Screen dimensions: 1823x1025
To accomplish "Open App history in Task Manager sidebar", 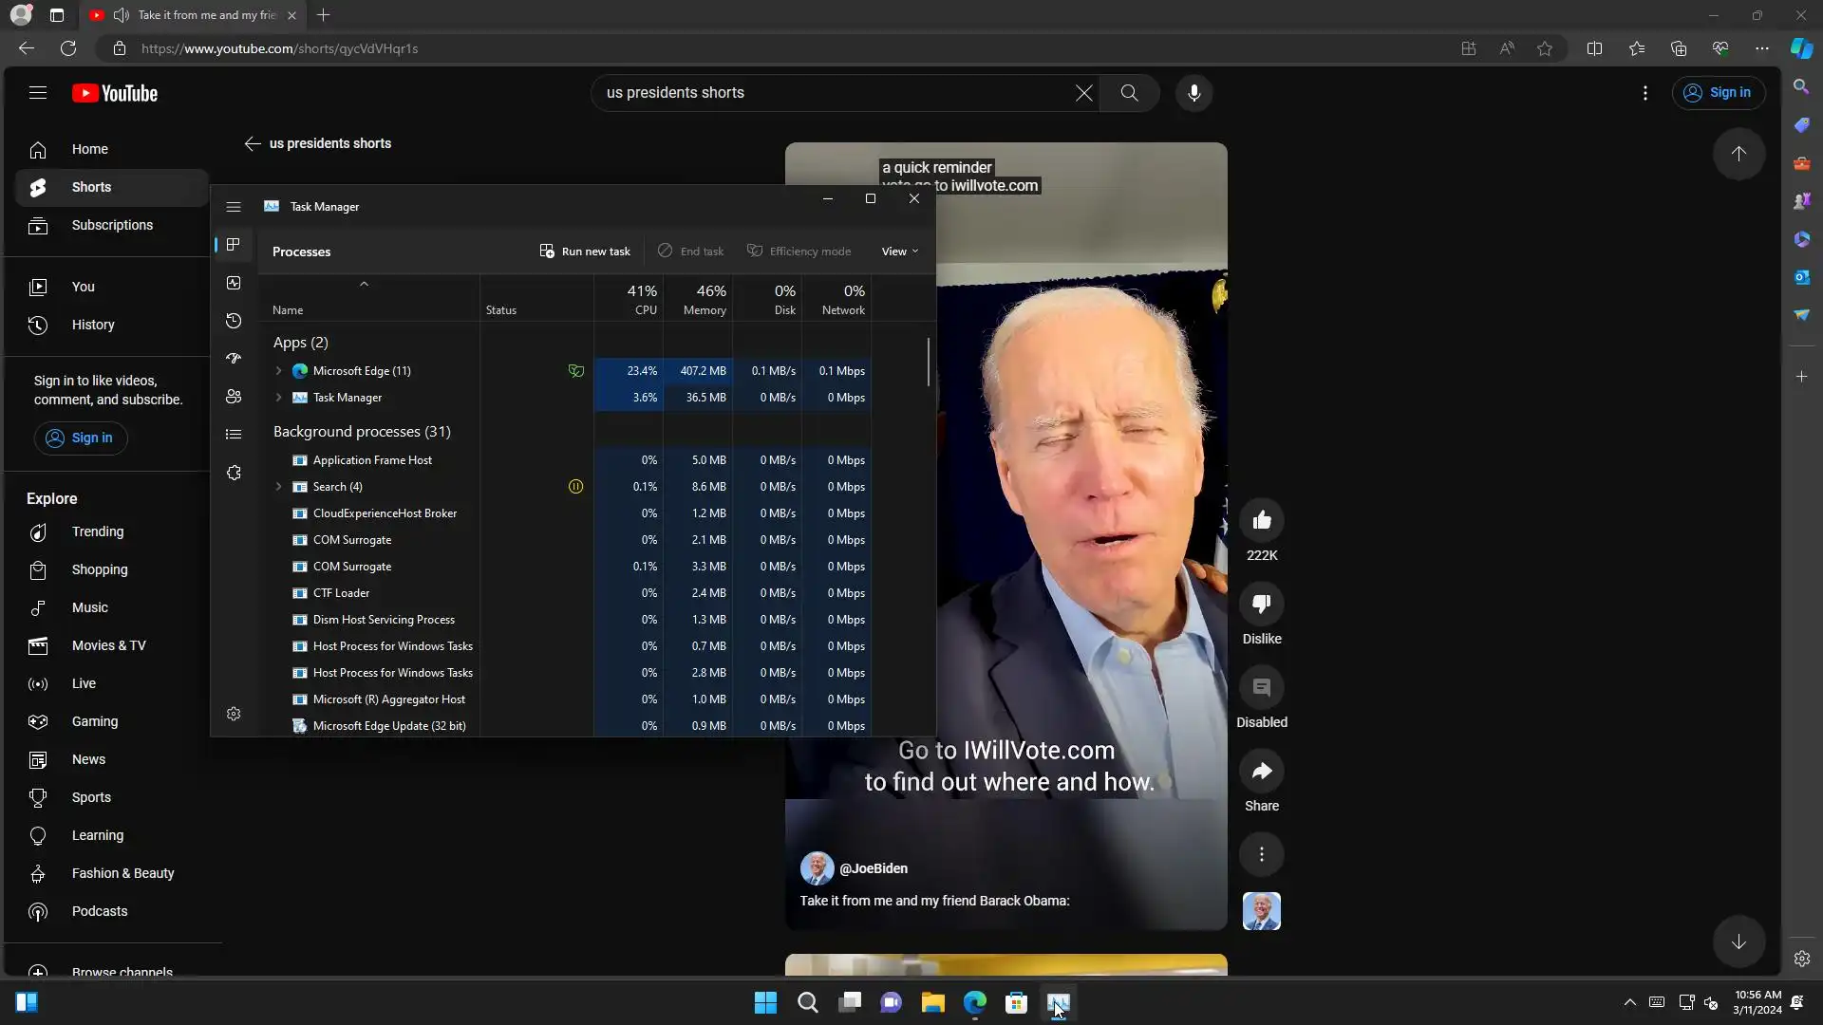I will click(234, 321).
